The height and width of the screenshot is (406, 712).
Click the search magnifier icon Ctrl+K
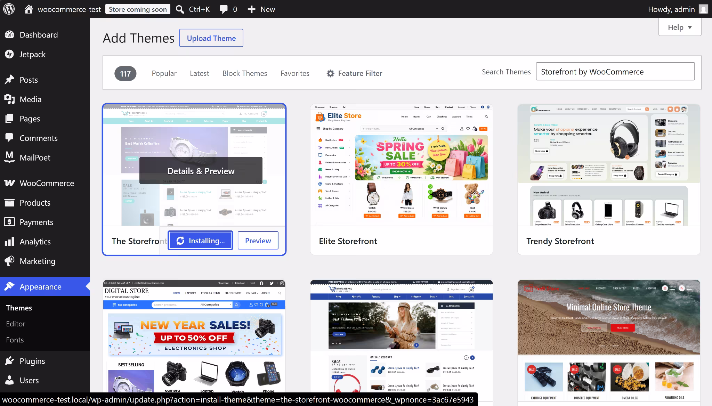point(180,9)
